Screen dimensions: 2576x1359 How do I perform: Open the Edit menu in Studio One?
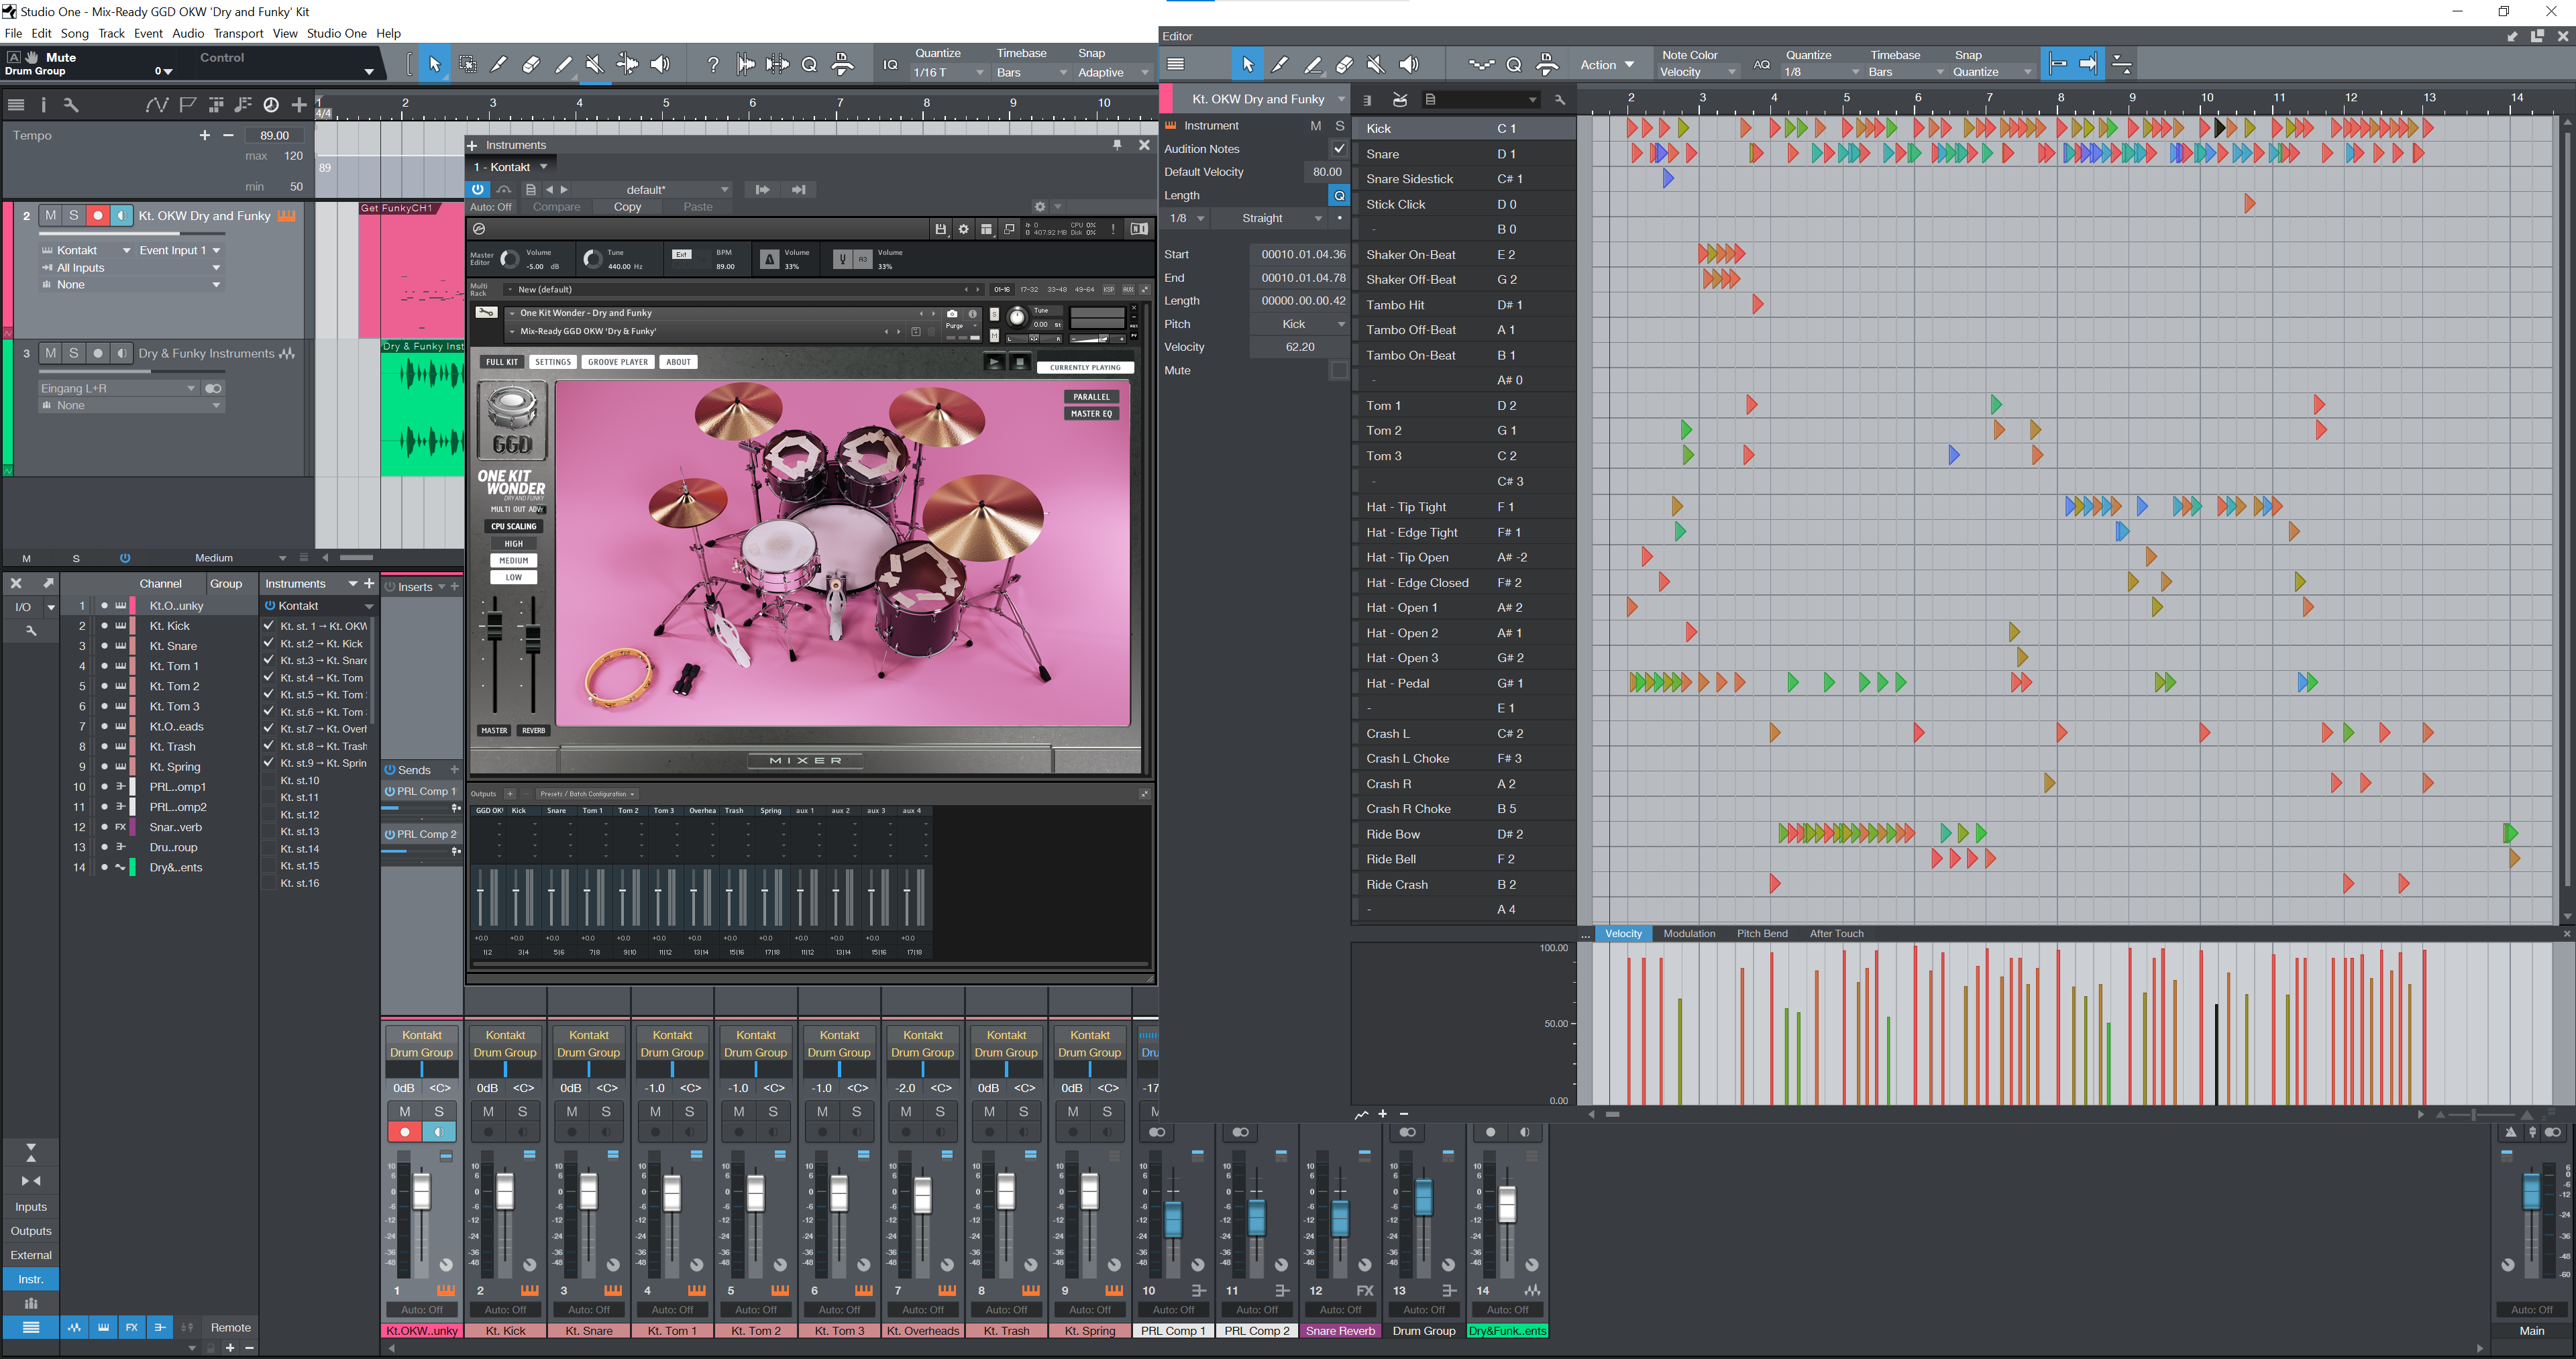tap(38, 34)
